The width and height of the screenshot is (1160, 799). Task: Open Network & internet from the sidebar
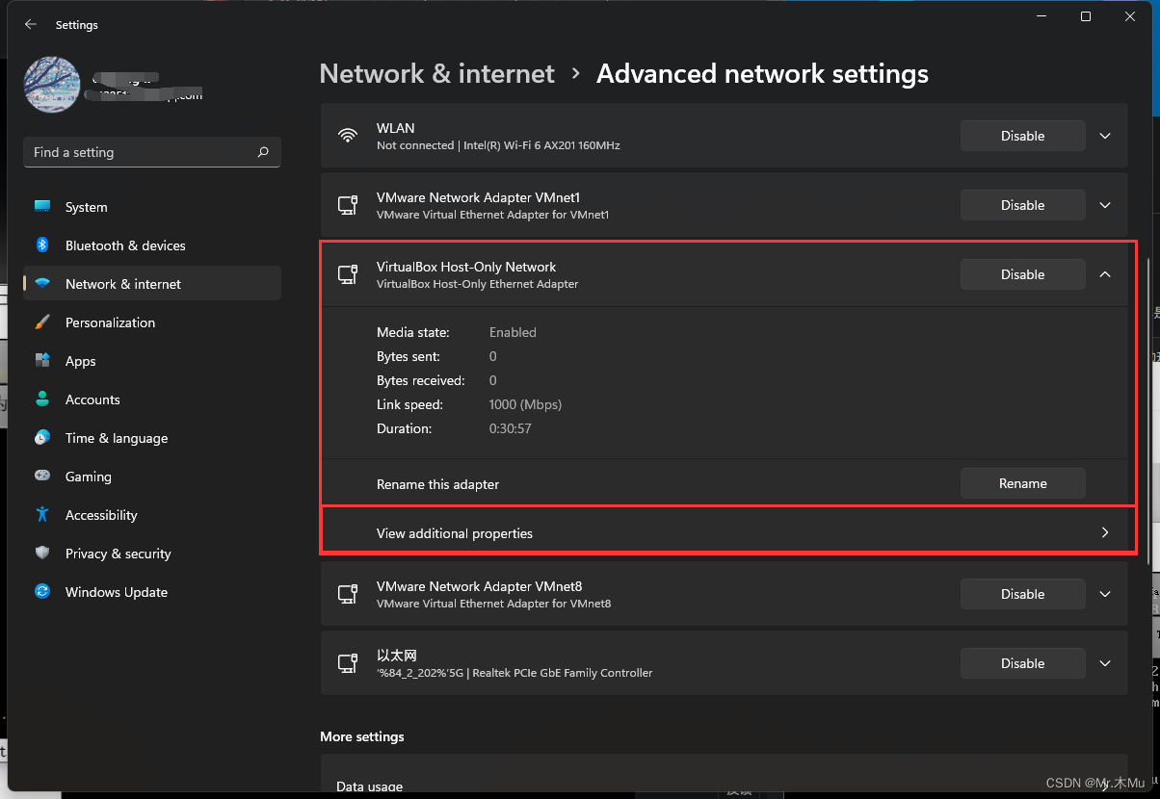point(123,284)
